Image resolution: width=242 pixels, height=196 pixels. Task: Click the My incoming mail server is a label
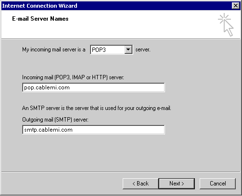(54, 49)
